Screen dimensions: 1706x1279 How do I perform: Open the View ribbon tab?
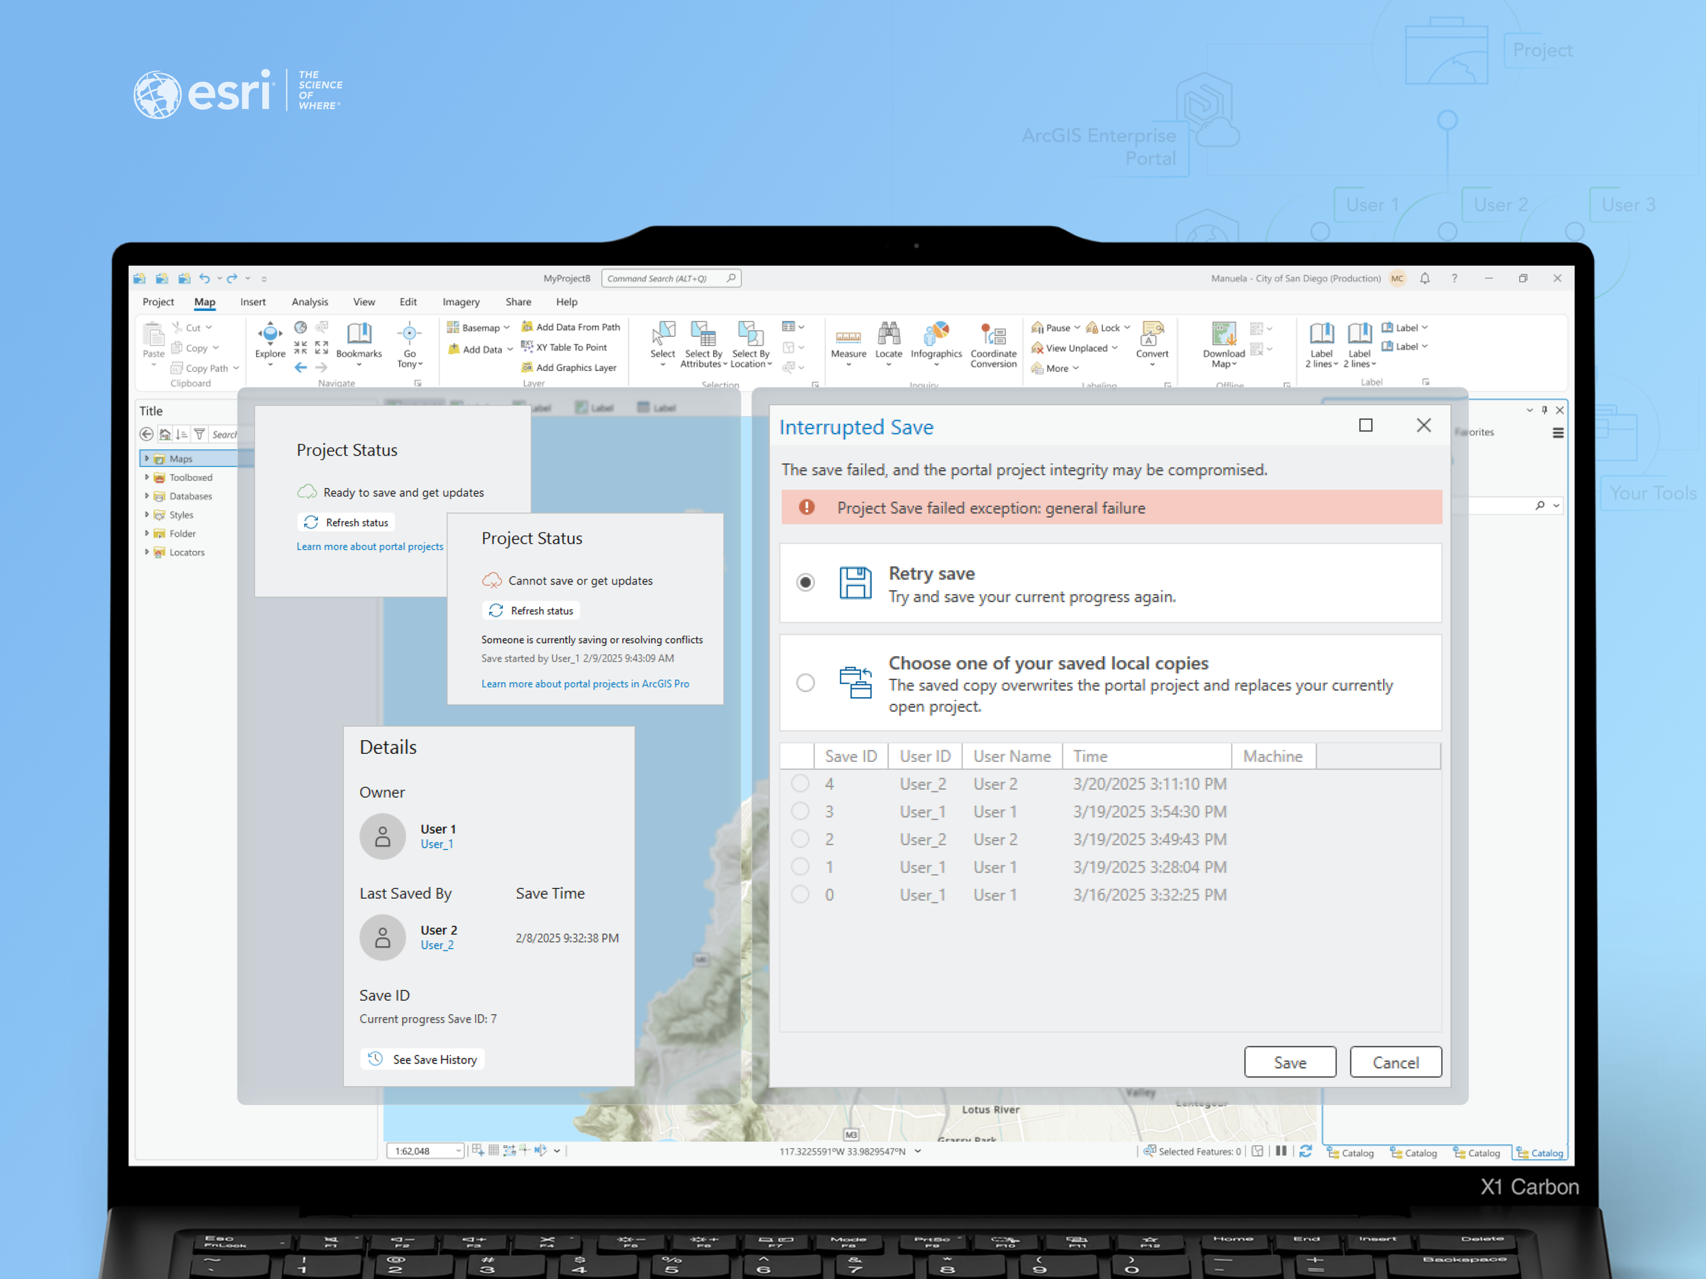point(364,302)
